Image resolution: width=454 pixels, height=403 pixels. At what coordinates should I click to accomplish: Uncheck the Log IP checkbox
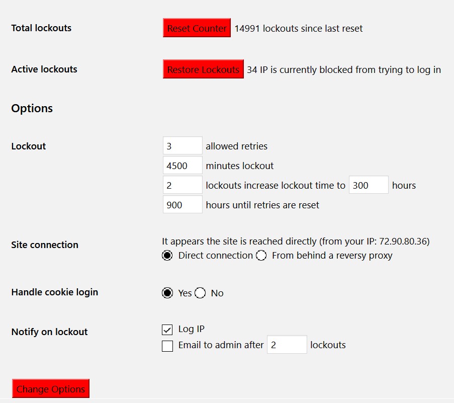pyautogui.click(x=167, y=330)
